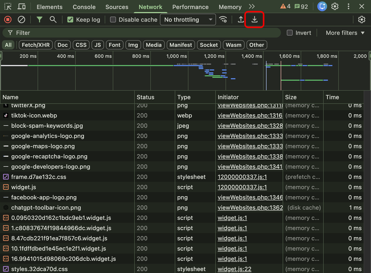Open Network panel settings gear

[362, 19]
